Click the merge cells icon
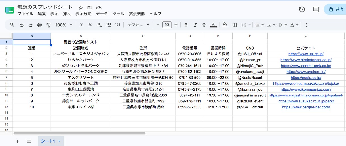 pyautogui.click(x=244, y=25)
